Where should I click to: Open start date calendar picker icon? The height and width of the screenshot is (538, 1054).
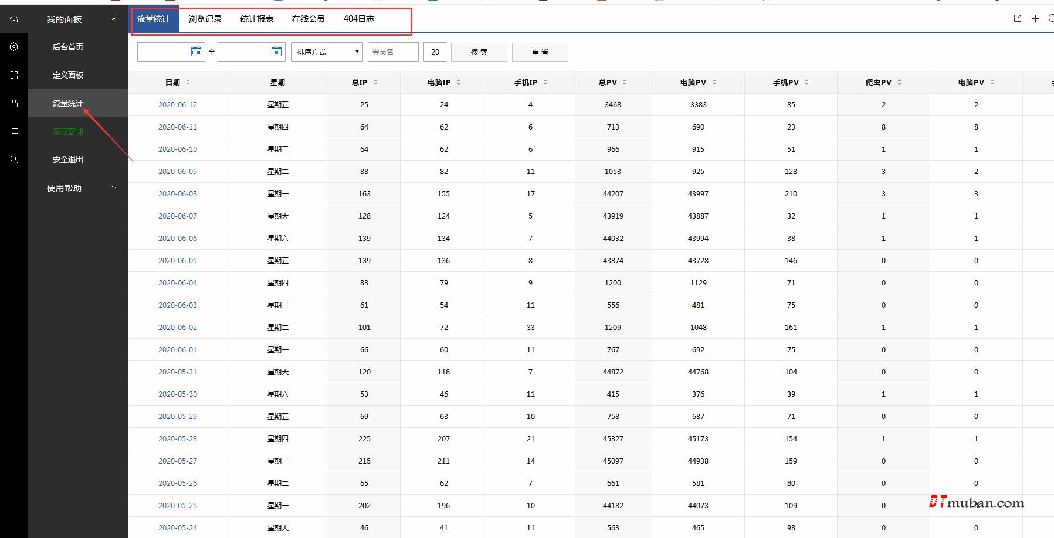(196, 52)
